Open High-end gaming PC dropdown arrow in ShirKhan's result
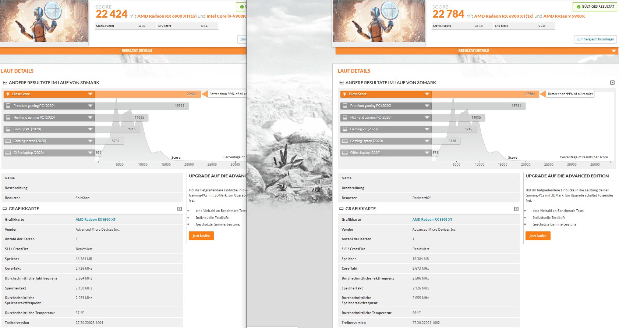Image resolution: width=619 pixels, height=328 pixels. pos(90,118)
